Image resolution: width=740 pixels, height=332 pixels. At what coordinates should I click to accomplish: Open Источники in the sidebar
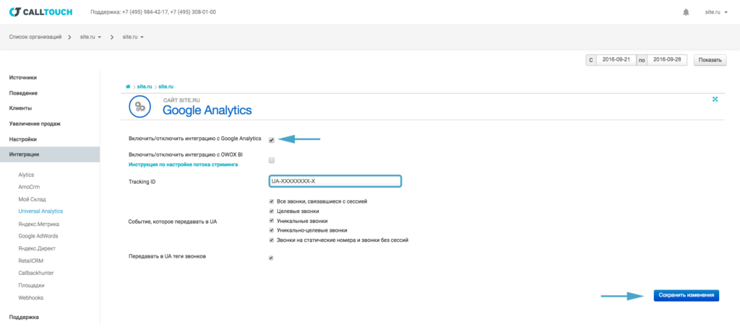click(23, 77)
